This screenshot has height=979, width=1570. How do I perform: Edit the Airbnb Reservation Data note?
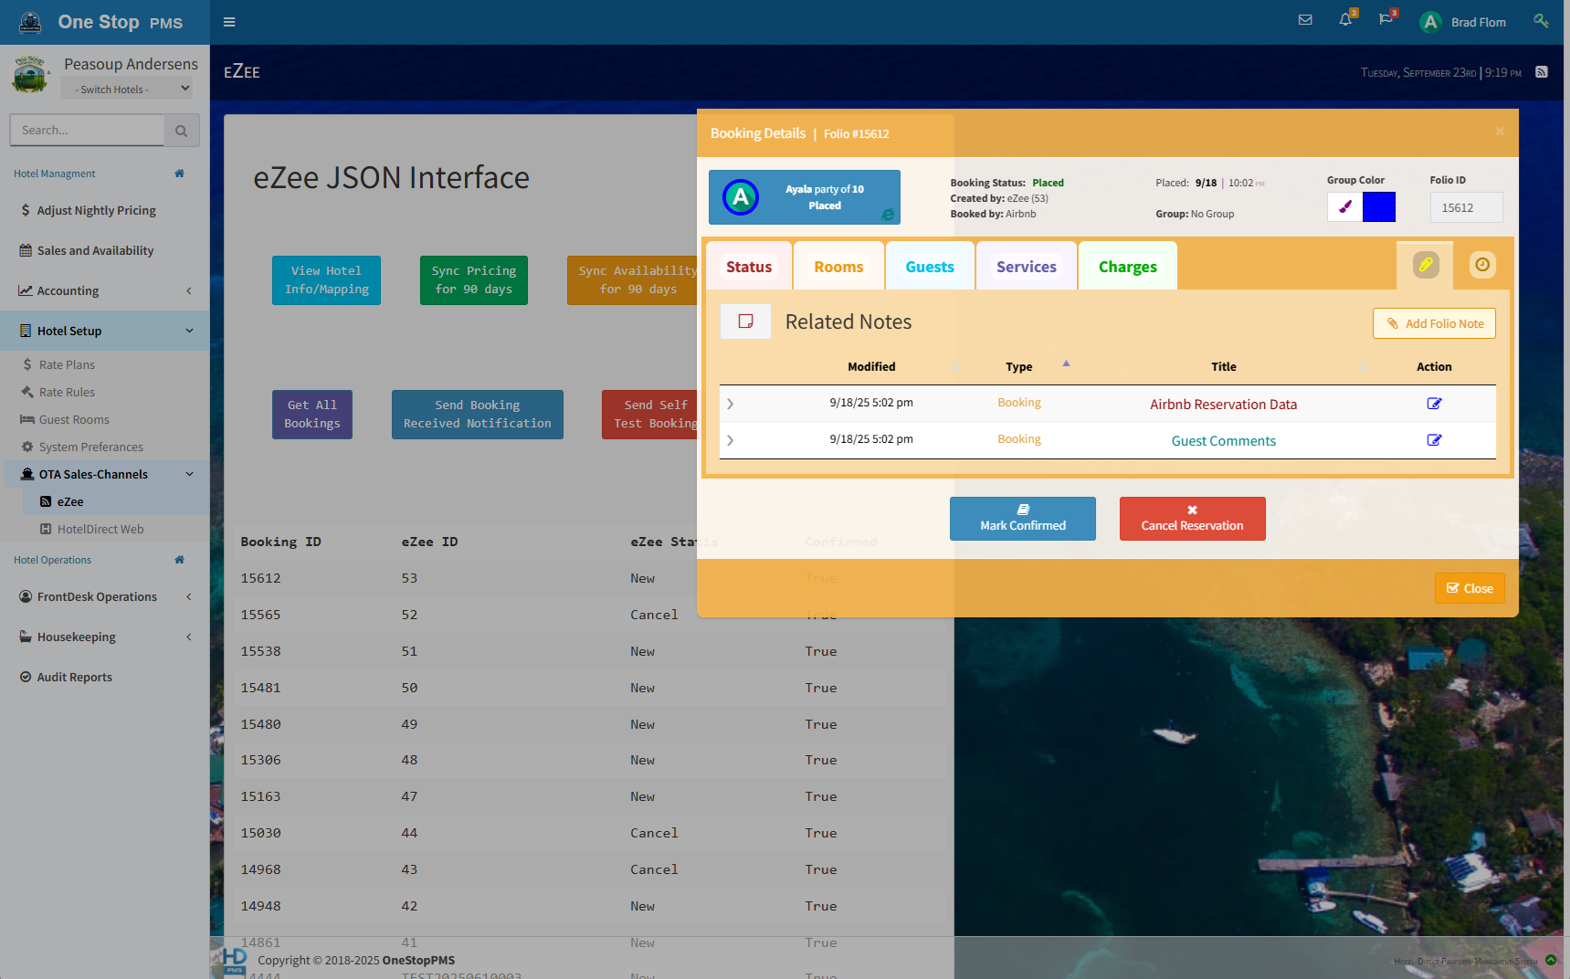pyautogui.click(x=1434, y=404)
